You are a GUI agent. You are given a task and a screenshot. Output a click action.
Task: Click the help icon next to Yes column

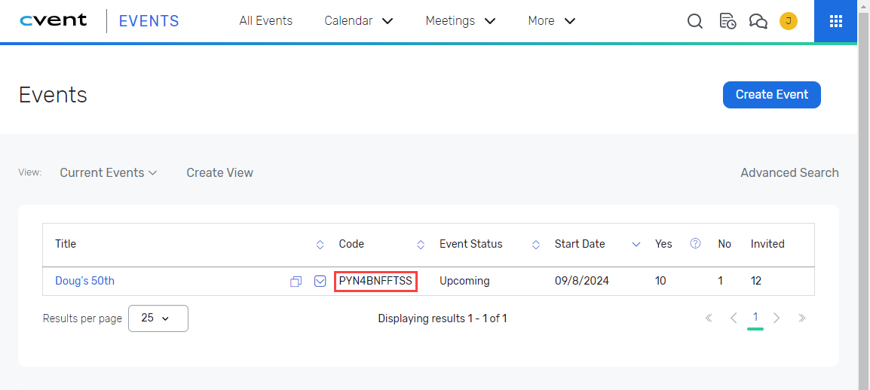(696, 243)
